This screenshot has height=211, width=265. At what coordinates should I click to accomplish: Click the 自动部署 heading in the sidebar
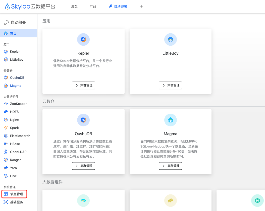[x=18, y=22]
